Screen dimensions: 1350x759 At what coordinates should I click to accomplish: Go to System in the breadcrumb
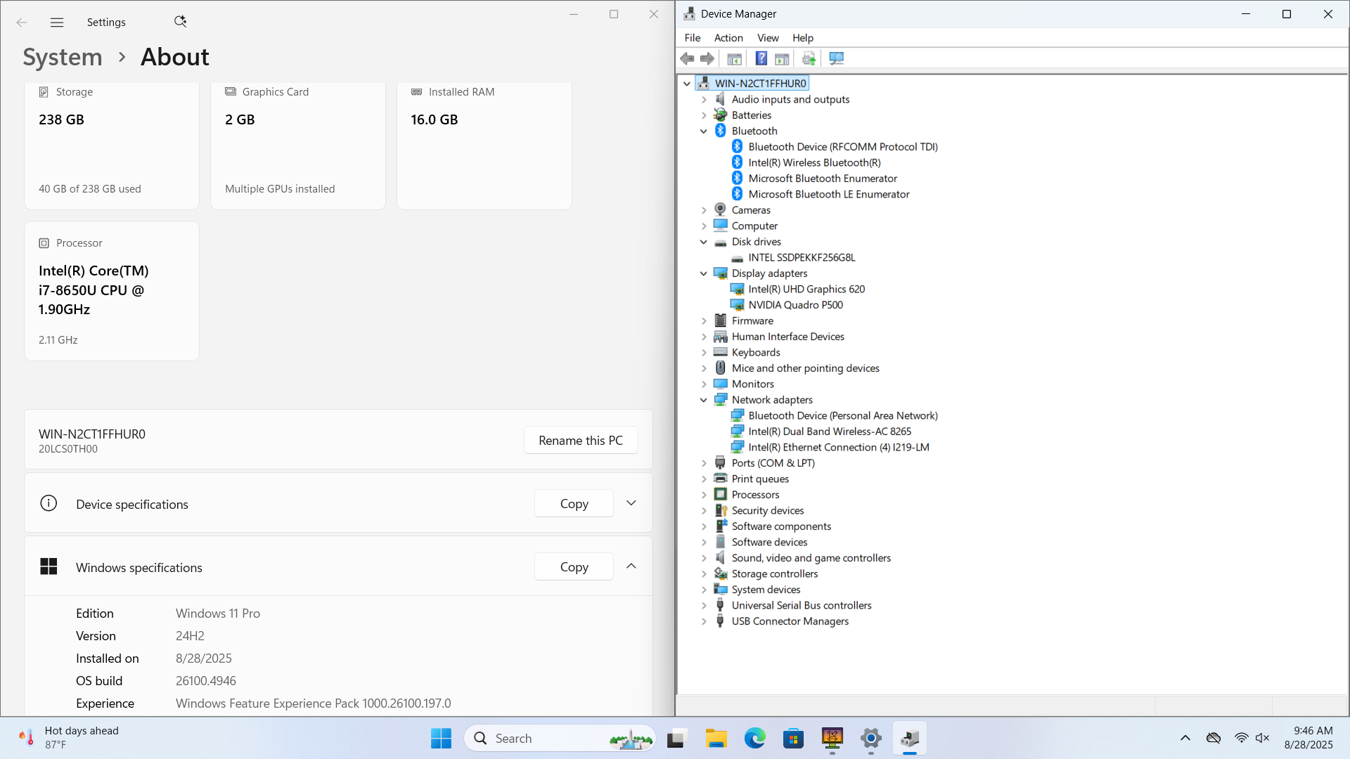(63, 57)
